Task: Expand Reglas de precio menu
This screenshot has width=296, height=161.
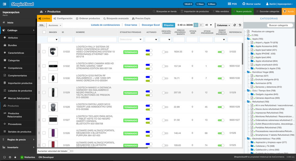Action: [x=18, y=140]
